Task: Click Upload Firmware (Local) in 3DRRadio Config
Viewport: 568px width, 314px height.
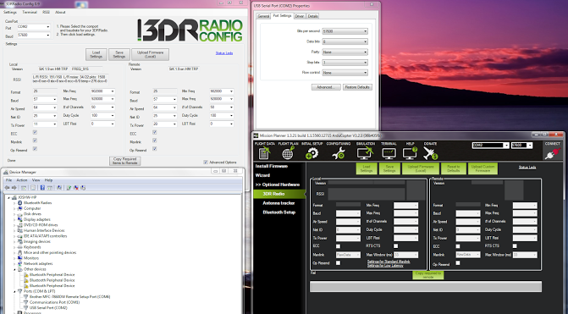Action: pos(151,55)
